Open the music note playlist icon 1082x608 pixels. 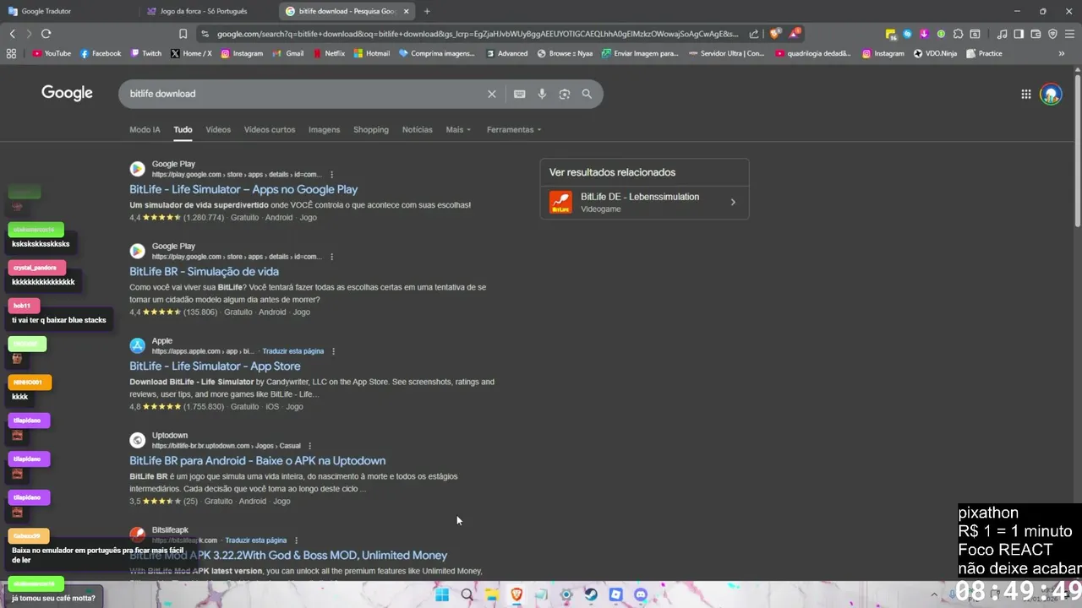pos(1002,34)
